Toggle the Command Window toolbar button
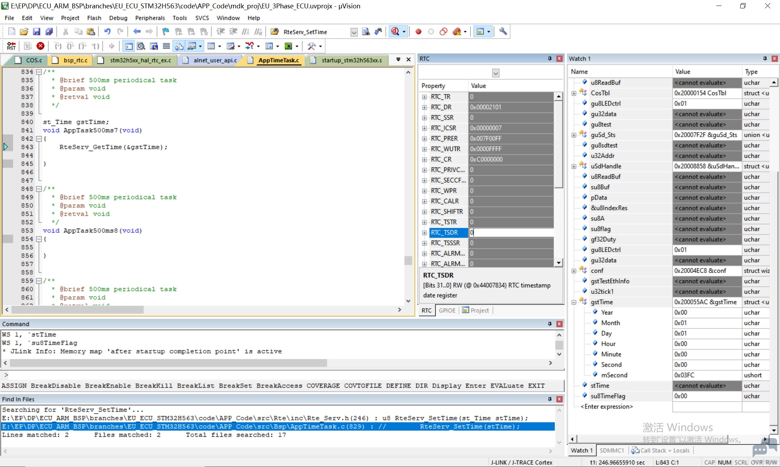This screenshot has height=467, width=780. point(129,46)
